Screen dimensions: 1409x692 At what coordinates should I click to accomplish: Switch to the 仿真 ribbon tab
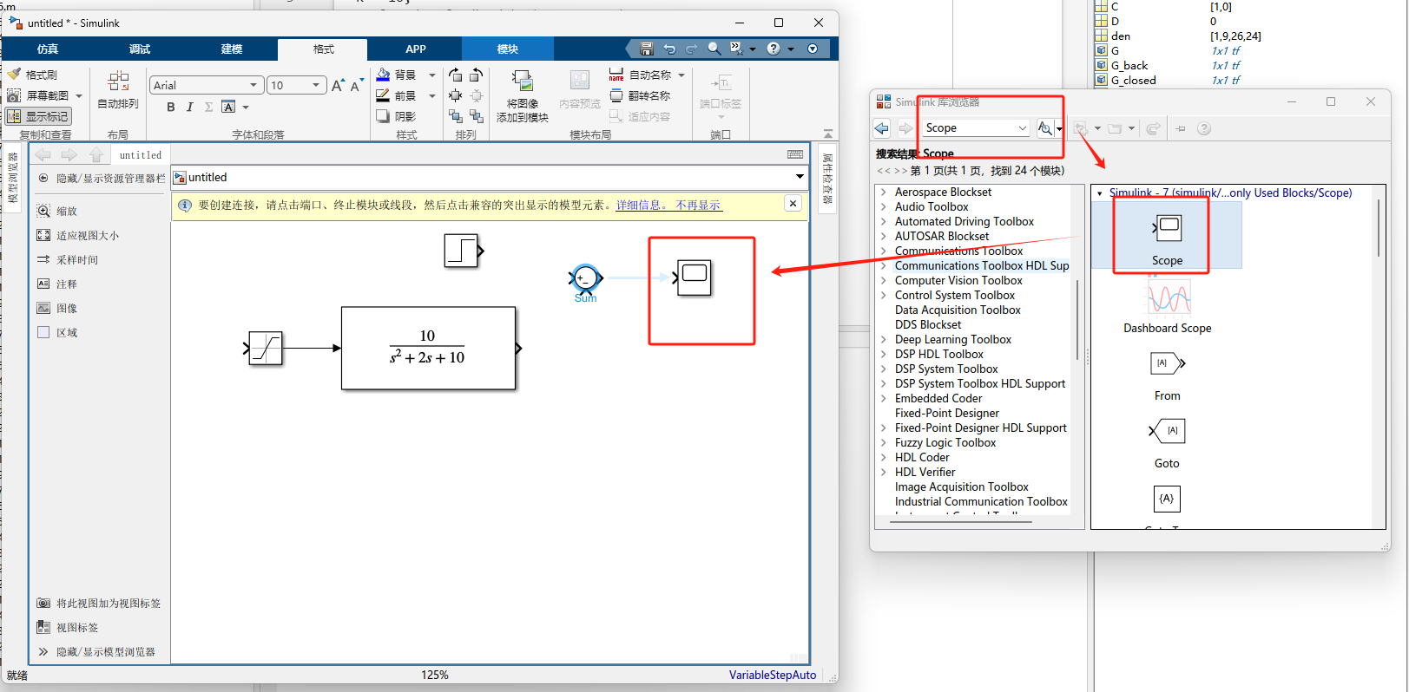pyautogui.click(x=48, y=49)
